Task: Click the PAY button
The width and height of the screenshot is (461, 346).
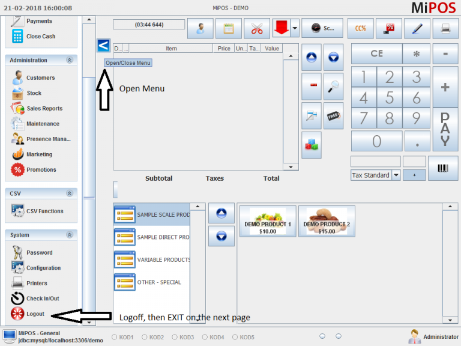Action: 445,130
